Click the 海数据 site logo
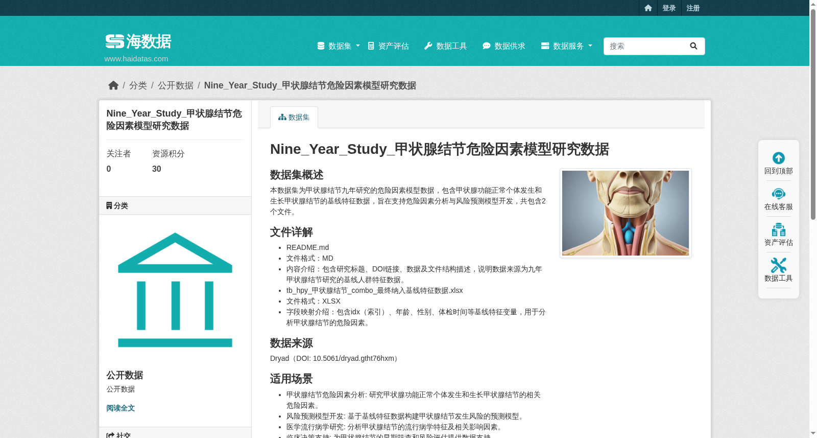Screen dimensions: 817x438 [138, 41]
